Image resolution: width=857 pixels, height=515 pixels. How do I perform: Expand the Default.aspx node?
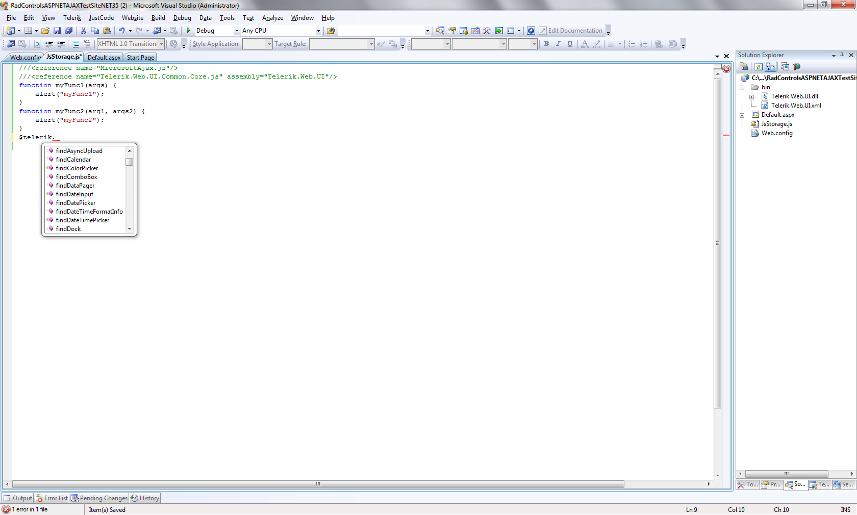click(x=742, y=115)
